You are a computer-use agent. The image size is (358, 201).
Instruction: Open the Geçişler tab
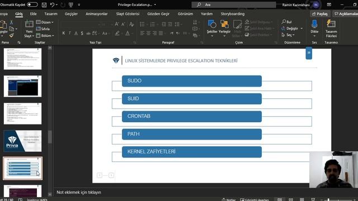pos(71,14)
